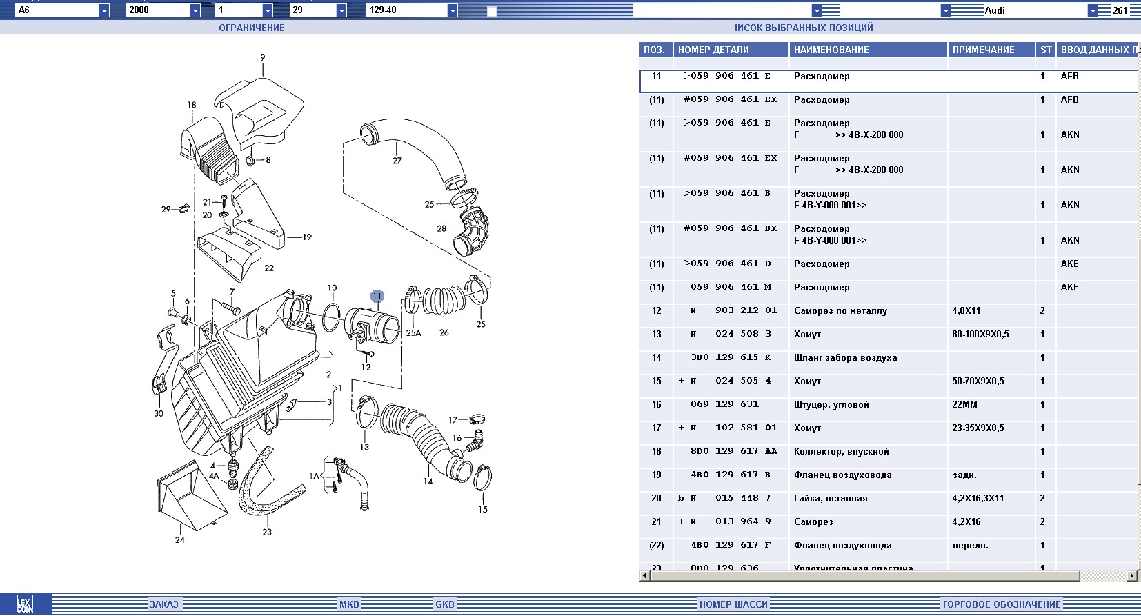
Task: Click the LexCom logo icon
Action: 25,604
